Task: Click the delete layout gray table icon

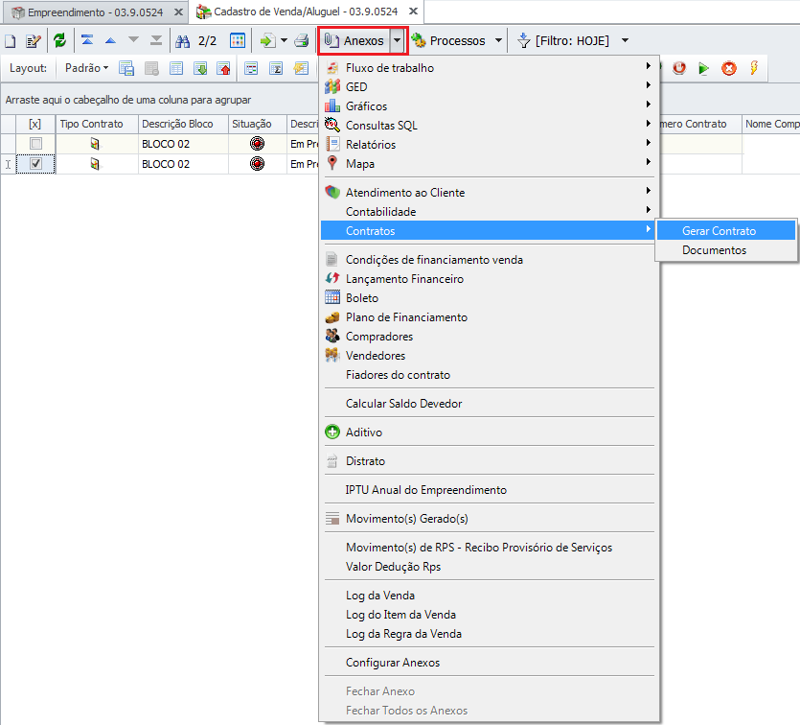Action: [x=151, y=68]
